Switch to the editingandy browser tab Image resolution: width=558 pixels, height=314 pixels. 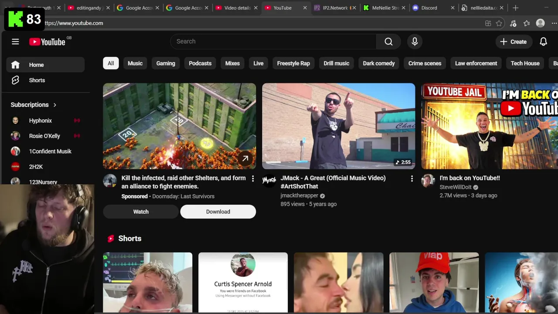click(89, 8)
